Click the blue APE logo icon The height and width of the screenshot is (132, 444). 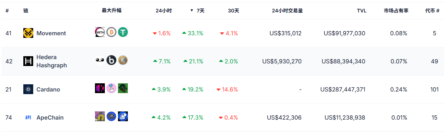point(28,117)
